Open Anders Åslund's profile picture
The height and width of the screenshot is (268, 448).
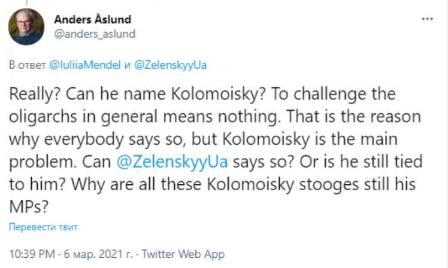pos(26,27)
